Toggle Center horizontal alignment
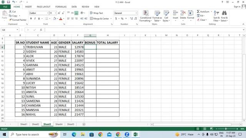Viewport: 246px width, 138px height. [x=72, y=18]
